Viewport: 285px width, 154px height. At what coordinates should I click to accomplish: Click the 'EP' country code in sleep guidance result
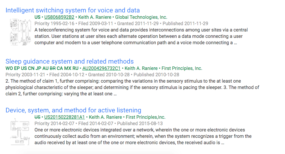(x=17, y=68)
